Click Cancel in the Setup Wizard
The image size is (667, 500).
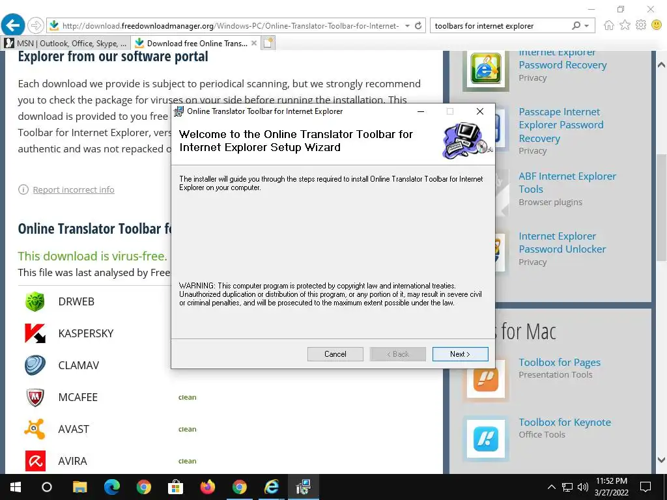point(335,354)
